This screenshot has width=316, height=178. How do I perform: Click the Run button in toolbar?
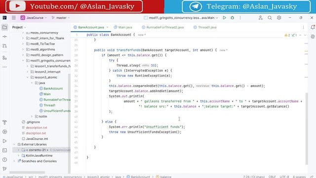[224, 18]
